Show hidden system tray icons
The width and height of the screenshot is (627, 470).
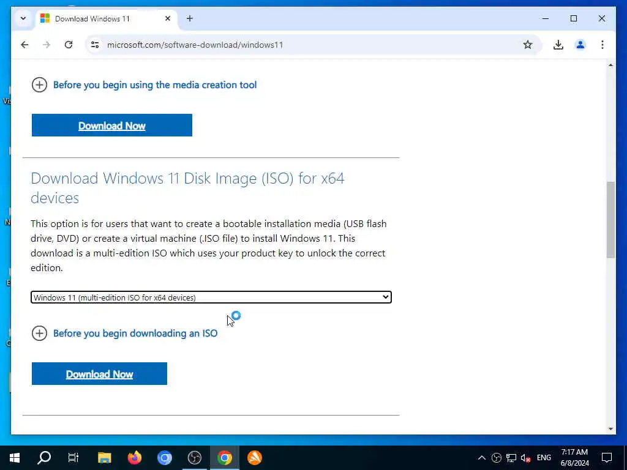pyautogui.click(x=482, y=458)
